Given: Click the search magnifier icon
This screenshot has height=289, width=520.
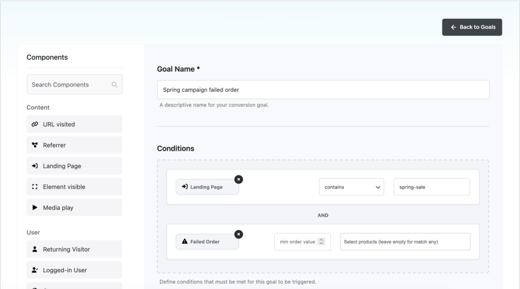Looking at the screenshot, I should coord(115,85).
